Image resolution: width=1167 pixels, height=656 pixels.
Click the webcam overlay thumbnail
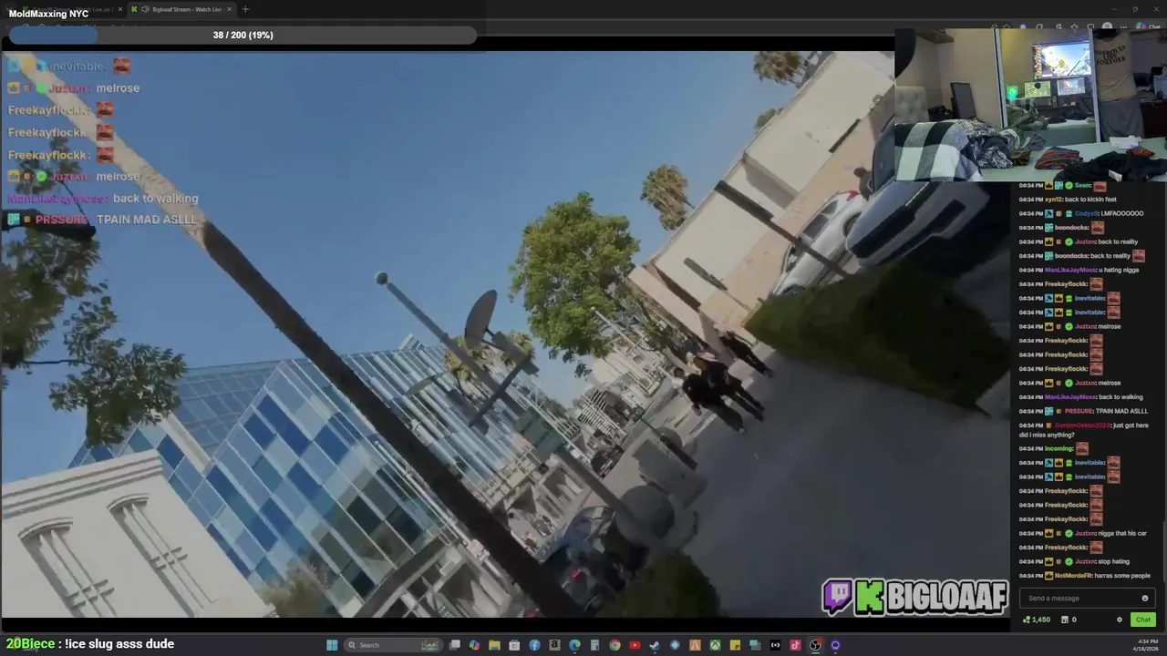point(1030,104)
